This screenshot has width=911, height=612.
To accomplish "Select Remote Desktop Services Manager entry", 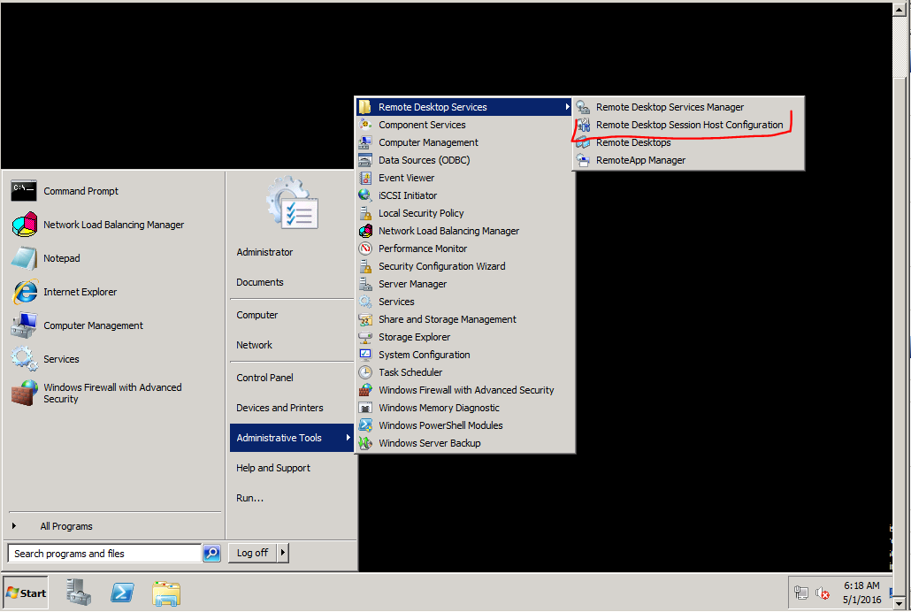I will pos(688,107).
